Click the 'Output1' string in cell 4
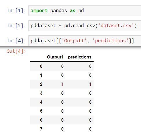The width and height of the screenshot is (141, 132). tap(74, 41)
